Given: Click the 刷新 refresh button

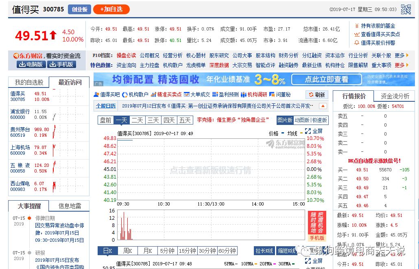Looking at the screenshot, I should [316, 95].
